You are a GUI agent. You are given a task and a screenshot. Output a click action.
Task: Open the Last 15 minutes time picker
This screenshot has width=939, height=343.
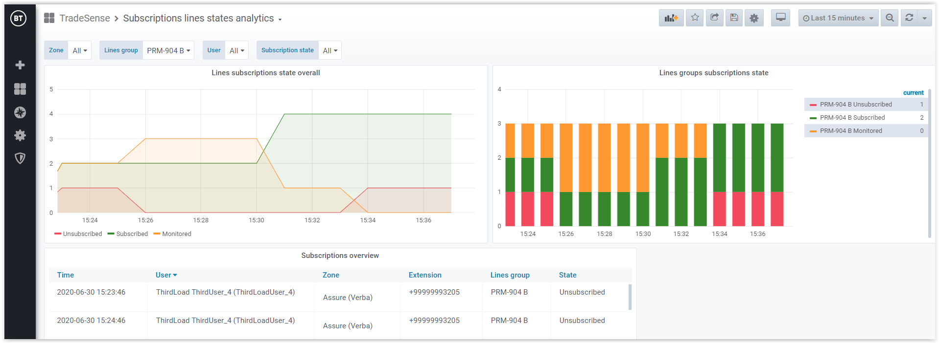tap(838, 18)
